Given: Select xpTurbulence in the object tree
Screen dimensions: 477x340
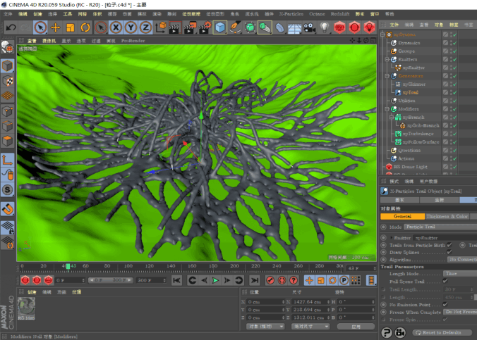Looking at the screenshot, I should (x=418, y=134).
